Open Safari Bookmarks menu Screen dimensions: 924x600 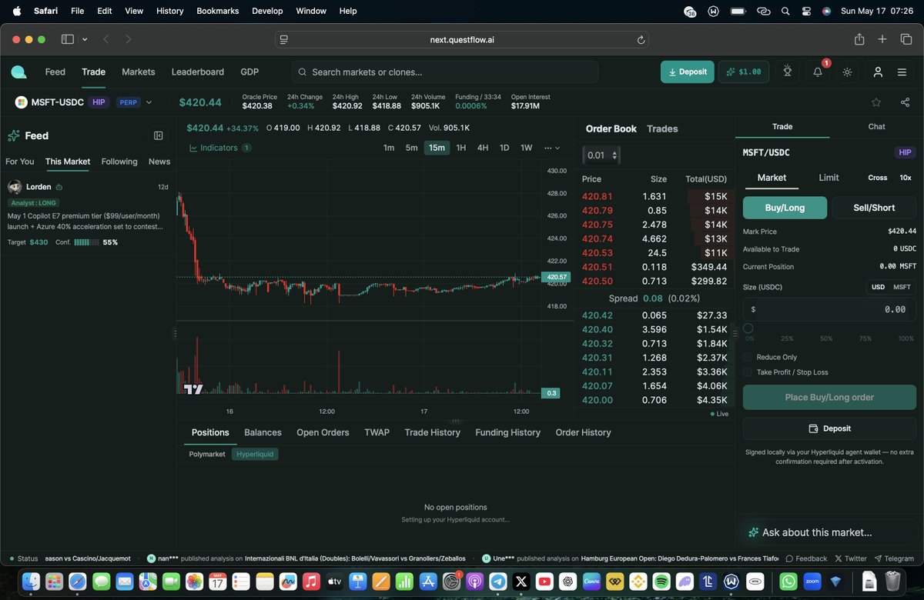click(218, 11)
